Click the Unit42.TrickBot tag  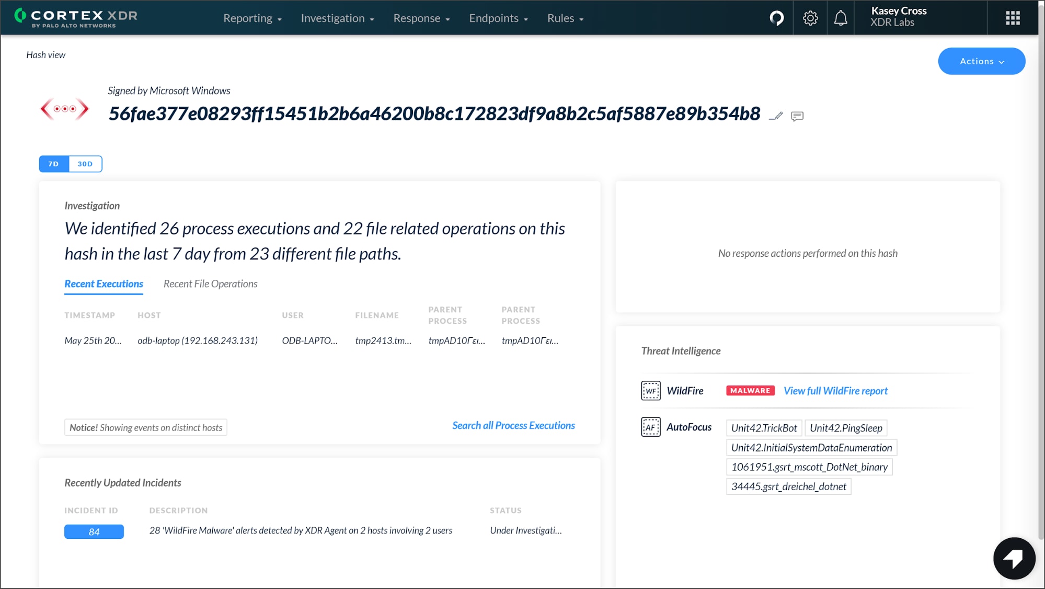click(x=764, y=428)
